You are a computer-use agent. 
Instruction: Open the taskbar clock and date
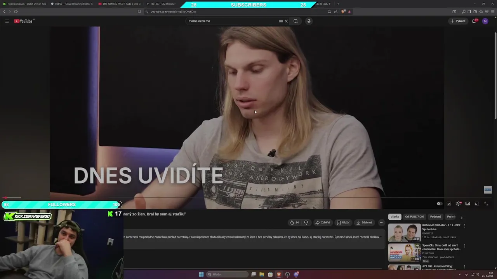point(487,274)
